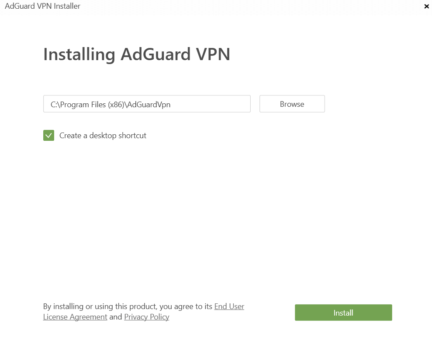Untick the Create a desktop shortcut checkbox
The image size is (432, 340).
[x=48, y=136]
